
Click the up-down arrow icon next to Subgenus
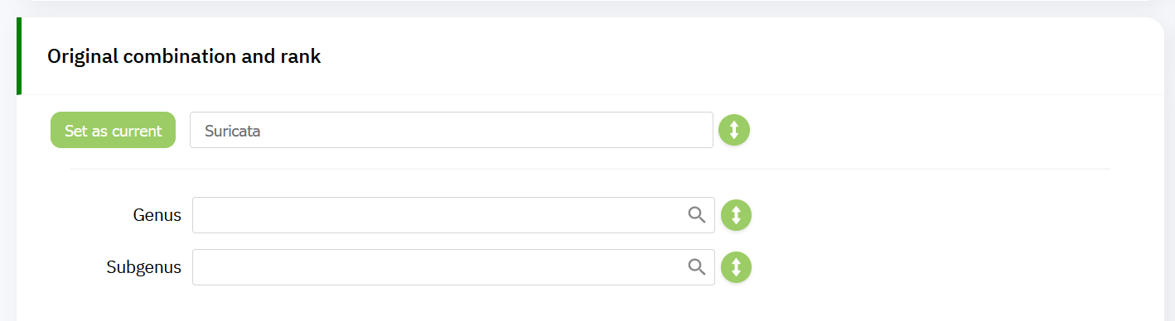tap(736, 267)
